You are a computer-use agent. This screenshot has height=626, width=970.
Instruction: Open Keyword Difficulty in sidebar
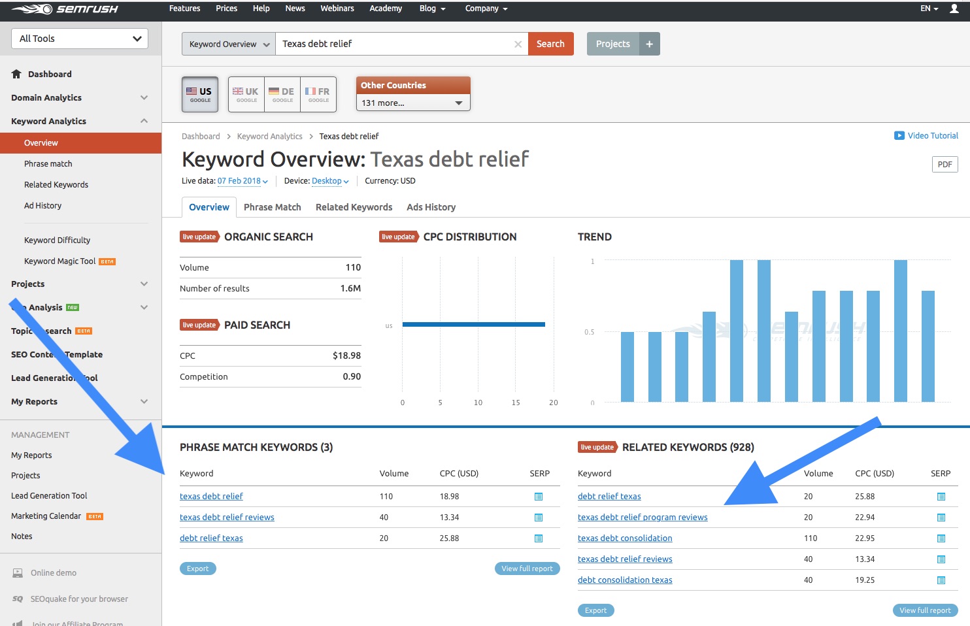click(58, 240)
